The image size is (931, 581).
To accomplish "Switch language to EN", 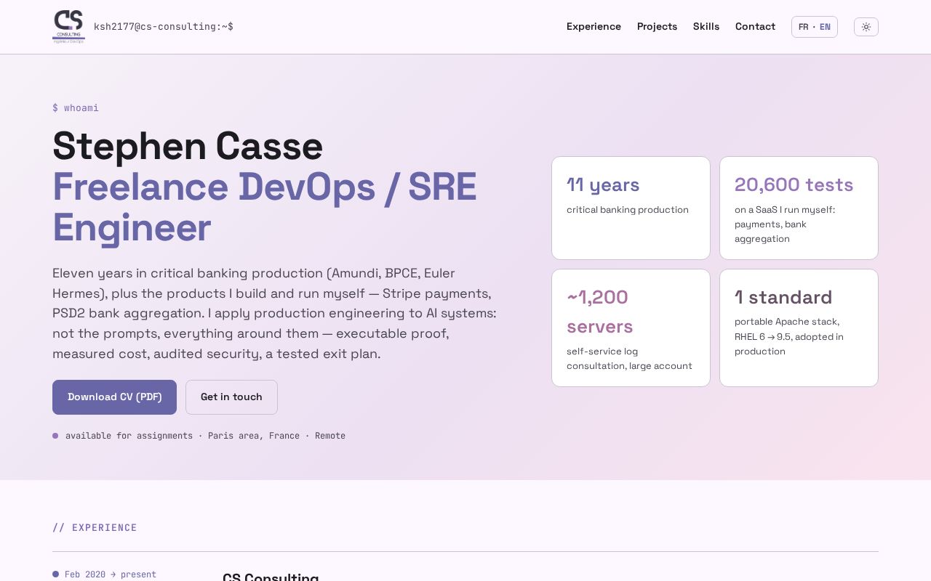I will tap(825, 27).
